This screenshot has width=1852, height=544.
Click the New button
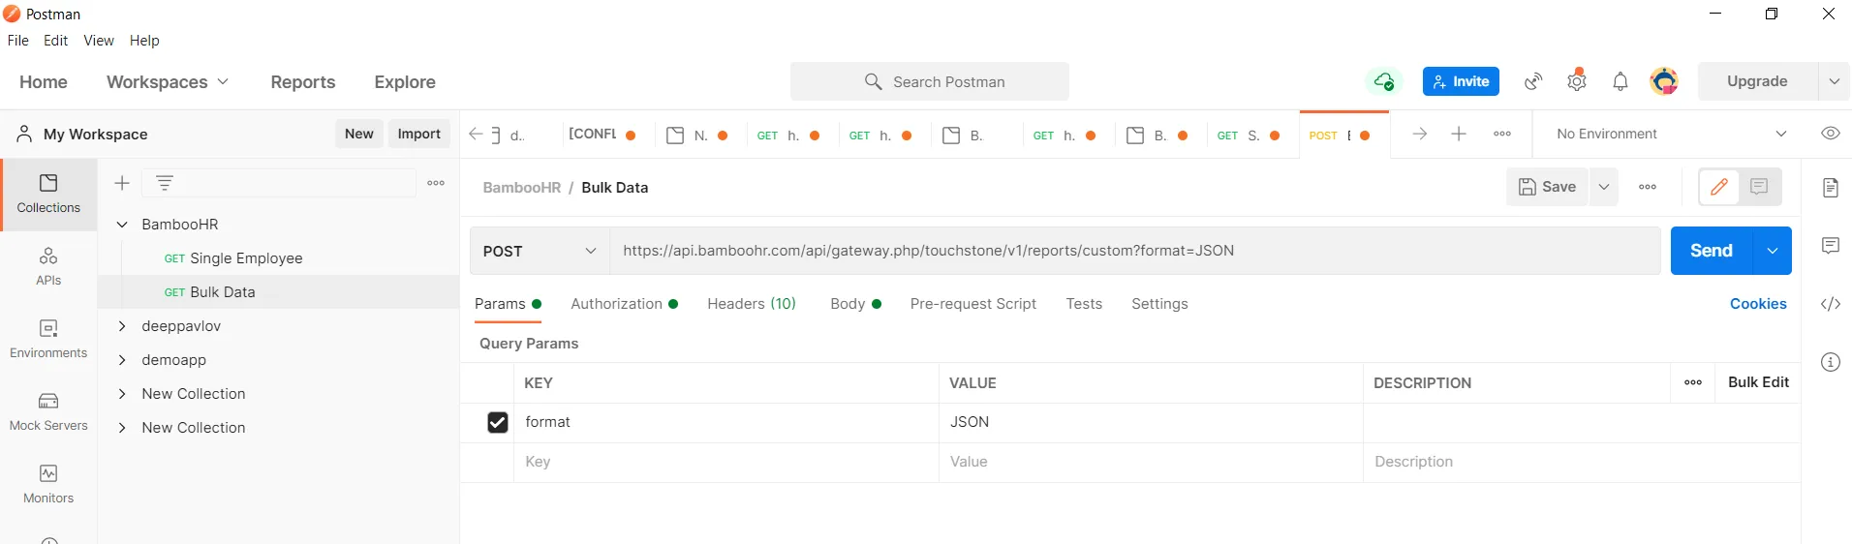pyautogui.click(x=359, y=134)
